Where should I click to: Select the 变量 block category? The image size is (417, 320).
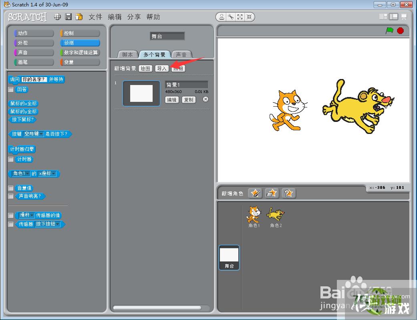point(80,62)
